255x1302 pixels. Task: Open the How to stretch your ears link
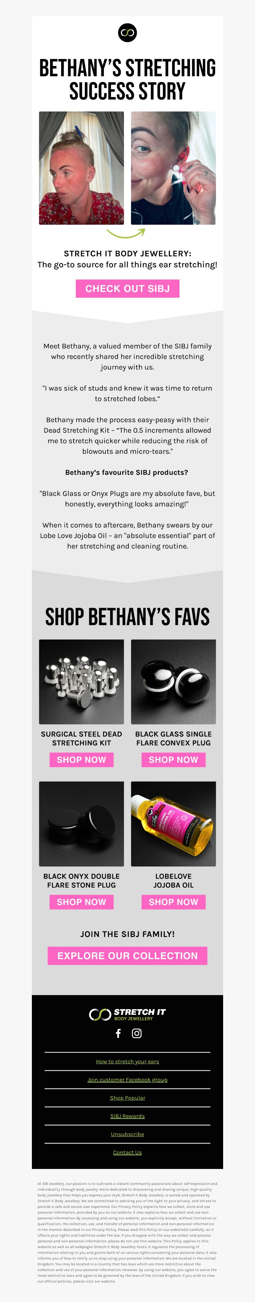coord(127,1061)
